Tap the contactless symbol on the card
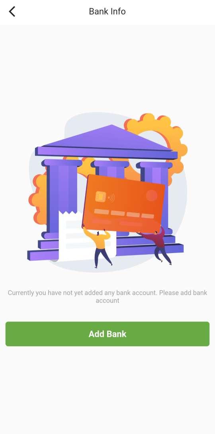215x434 pixels. point(111,197)
